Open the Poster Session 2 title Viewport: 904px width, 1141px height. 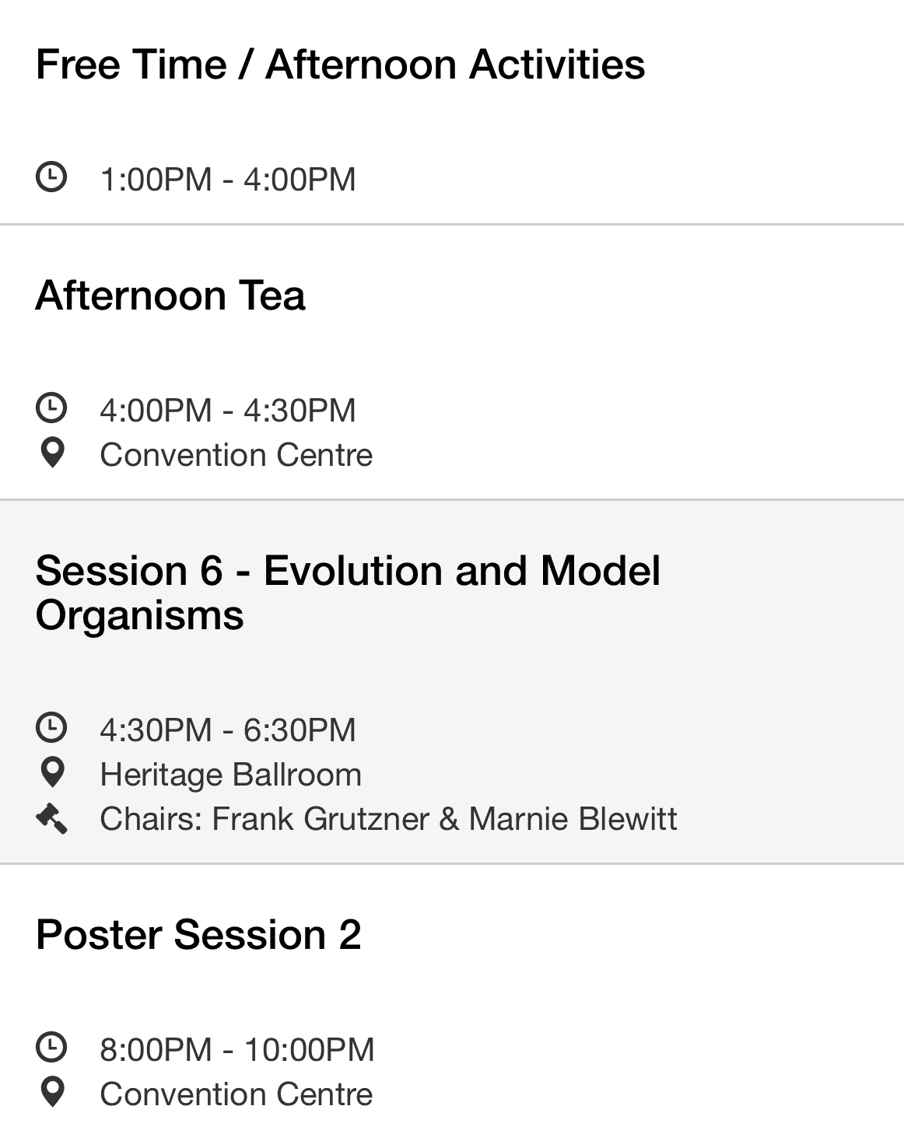coord(198,934)
